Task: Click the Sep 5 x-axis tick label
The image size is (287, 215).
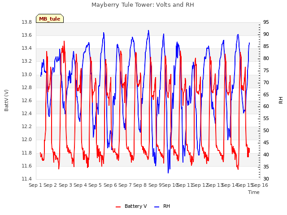Action: tap(95, 185)
